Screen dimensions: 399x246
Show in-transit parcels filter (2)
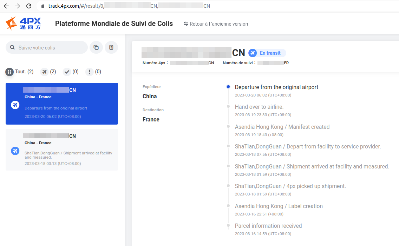(x=48, y=72)
